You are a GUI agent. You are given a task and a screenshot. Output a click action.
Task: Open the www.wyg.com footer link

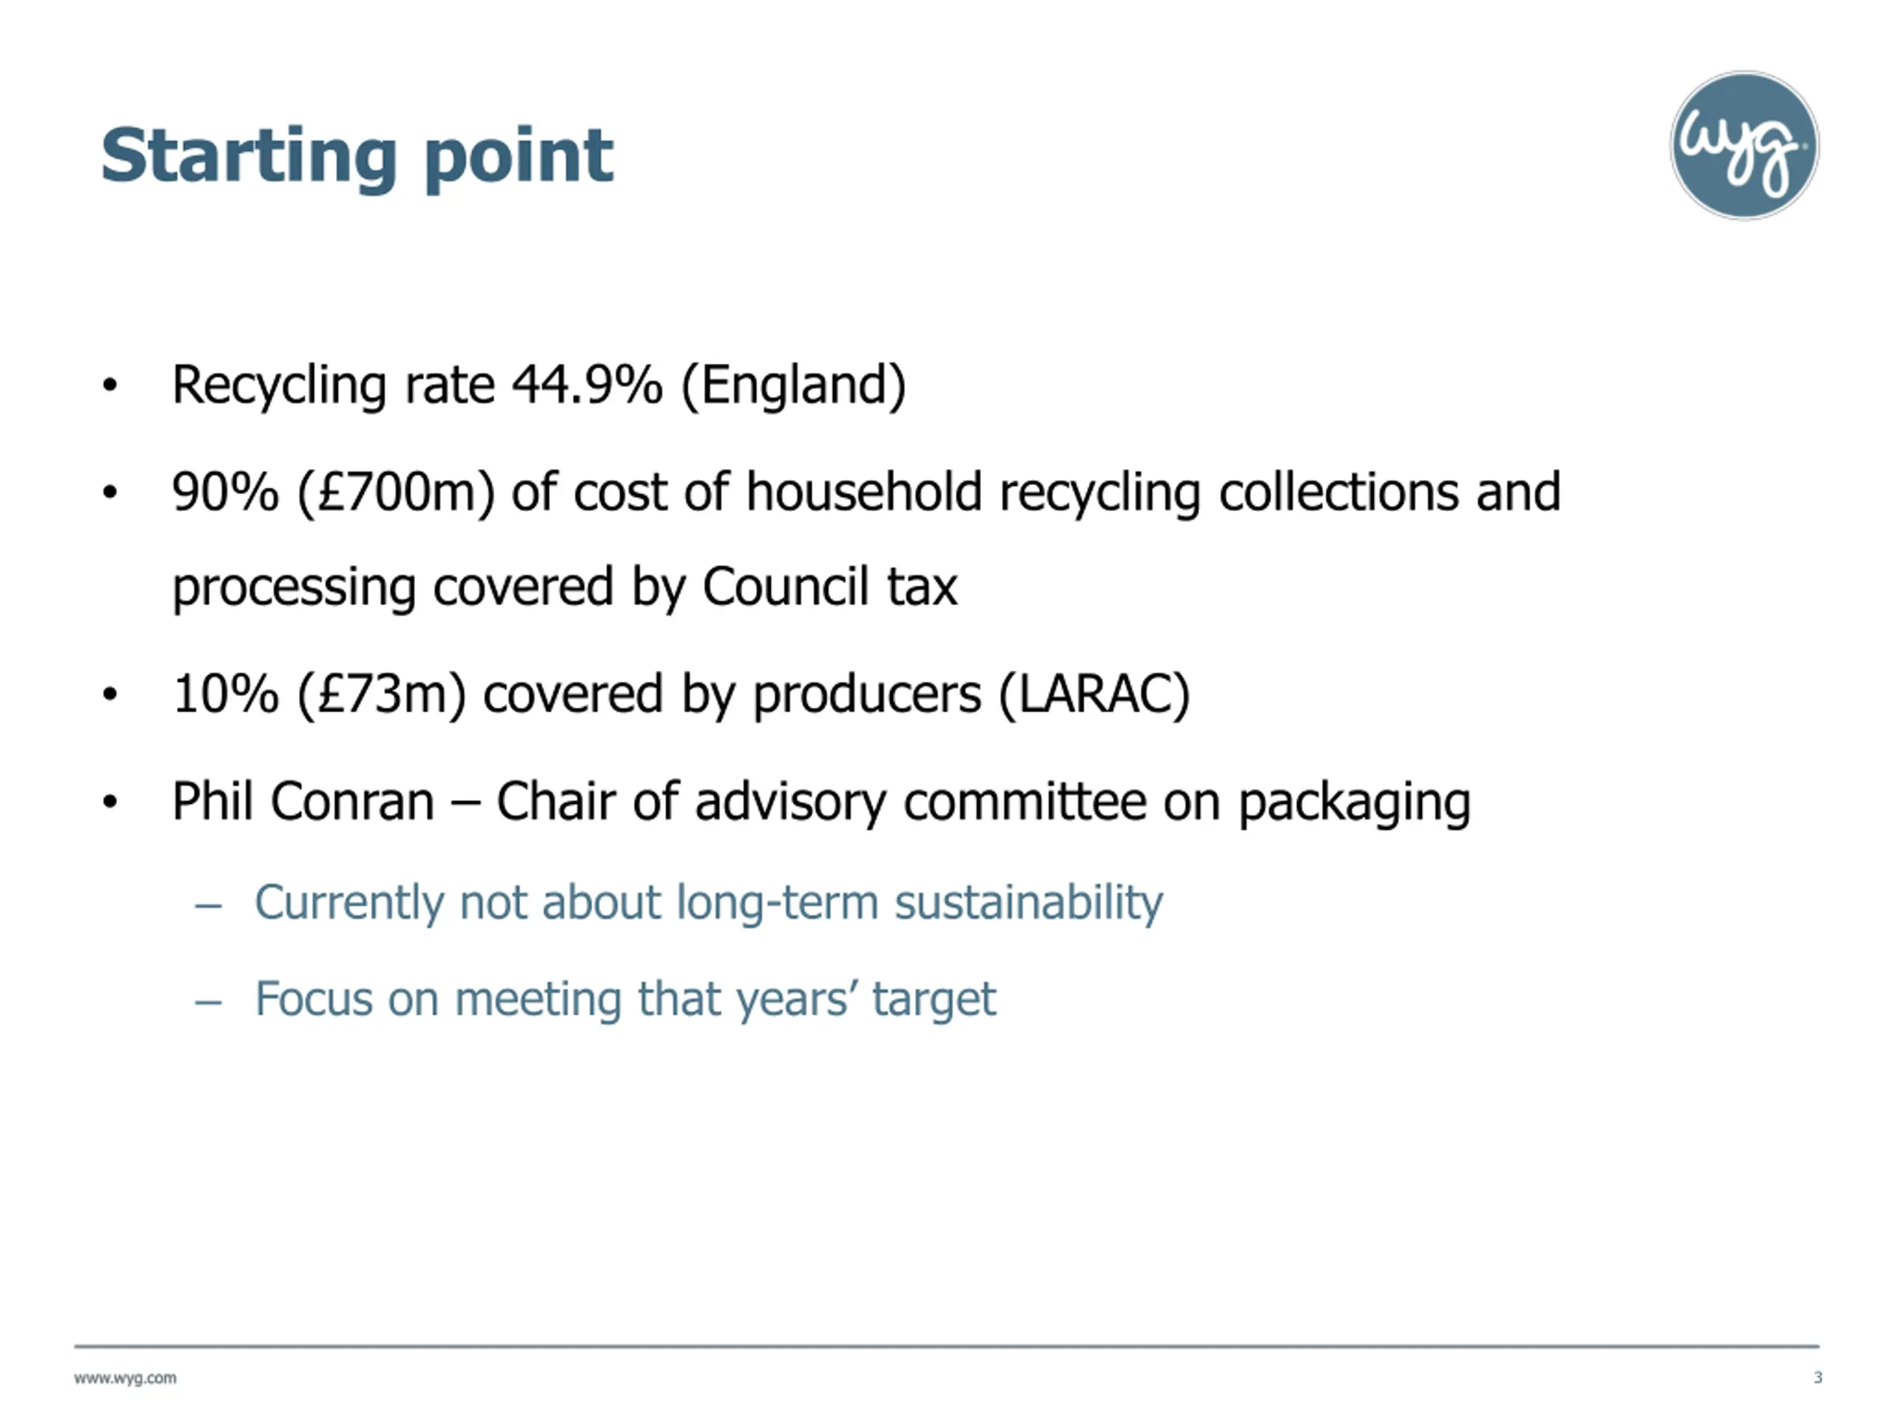pos(125,1378)
